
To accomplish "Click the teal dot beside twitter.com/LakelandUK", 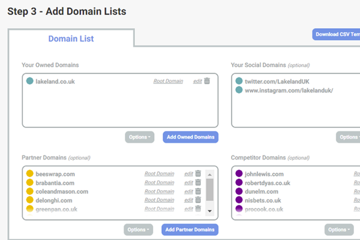I will pos(239,81).
